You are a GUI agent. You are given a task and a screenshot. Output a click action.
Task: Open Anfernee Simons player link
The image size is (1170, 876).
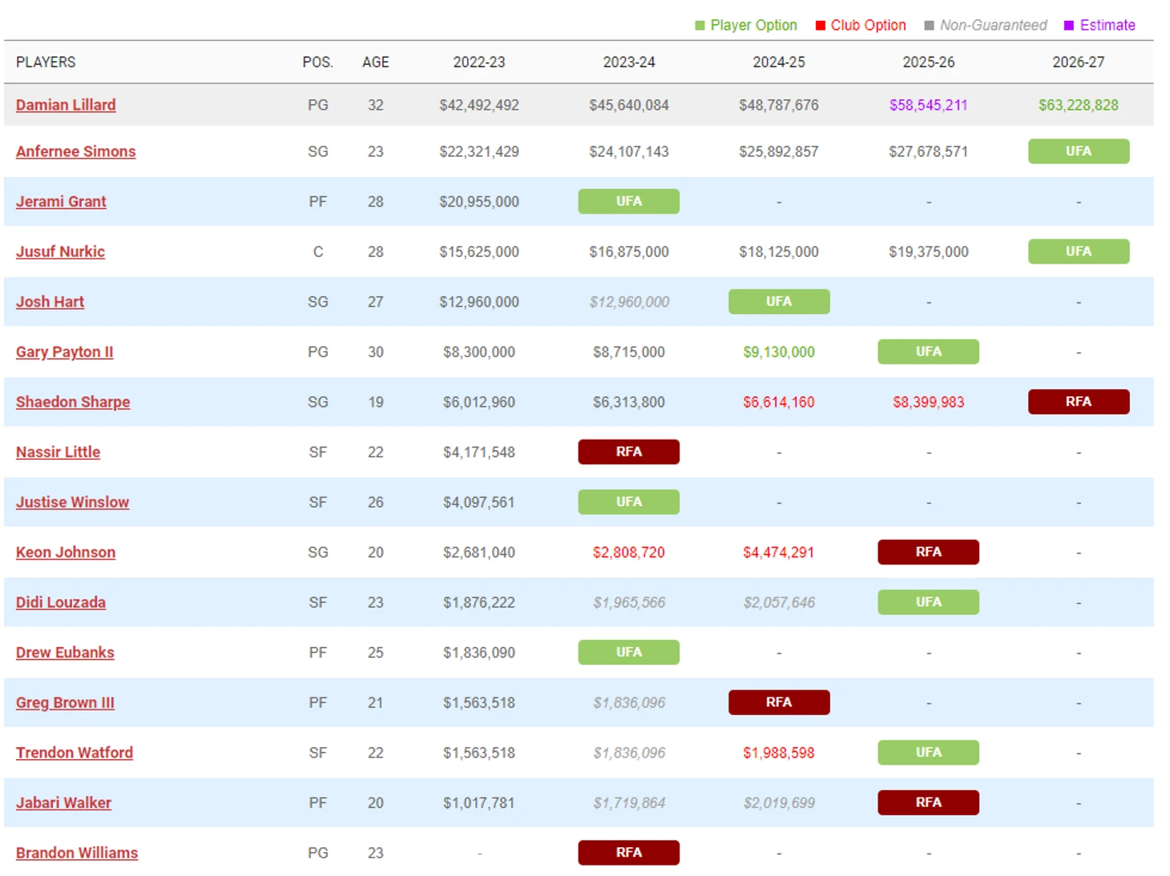(75, 151)
